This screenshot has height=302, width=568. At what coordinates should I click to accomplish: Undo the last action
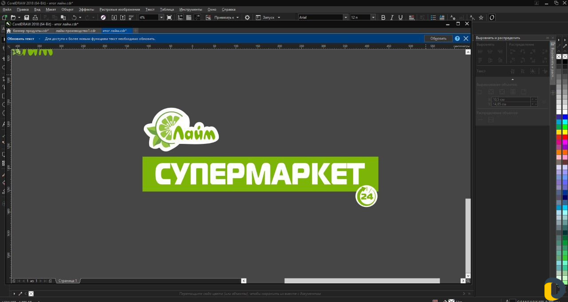[74, 17]
